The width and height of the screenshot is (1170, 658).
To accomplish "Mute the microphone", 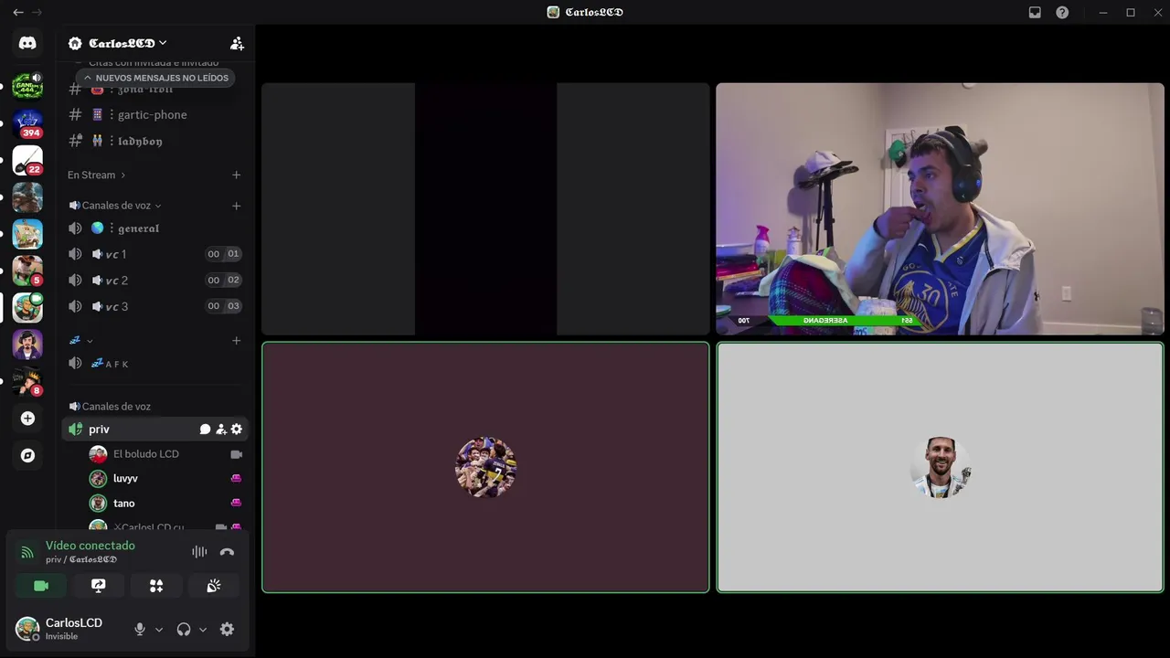I will tap(139, 629).
